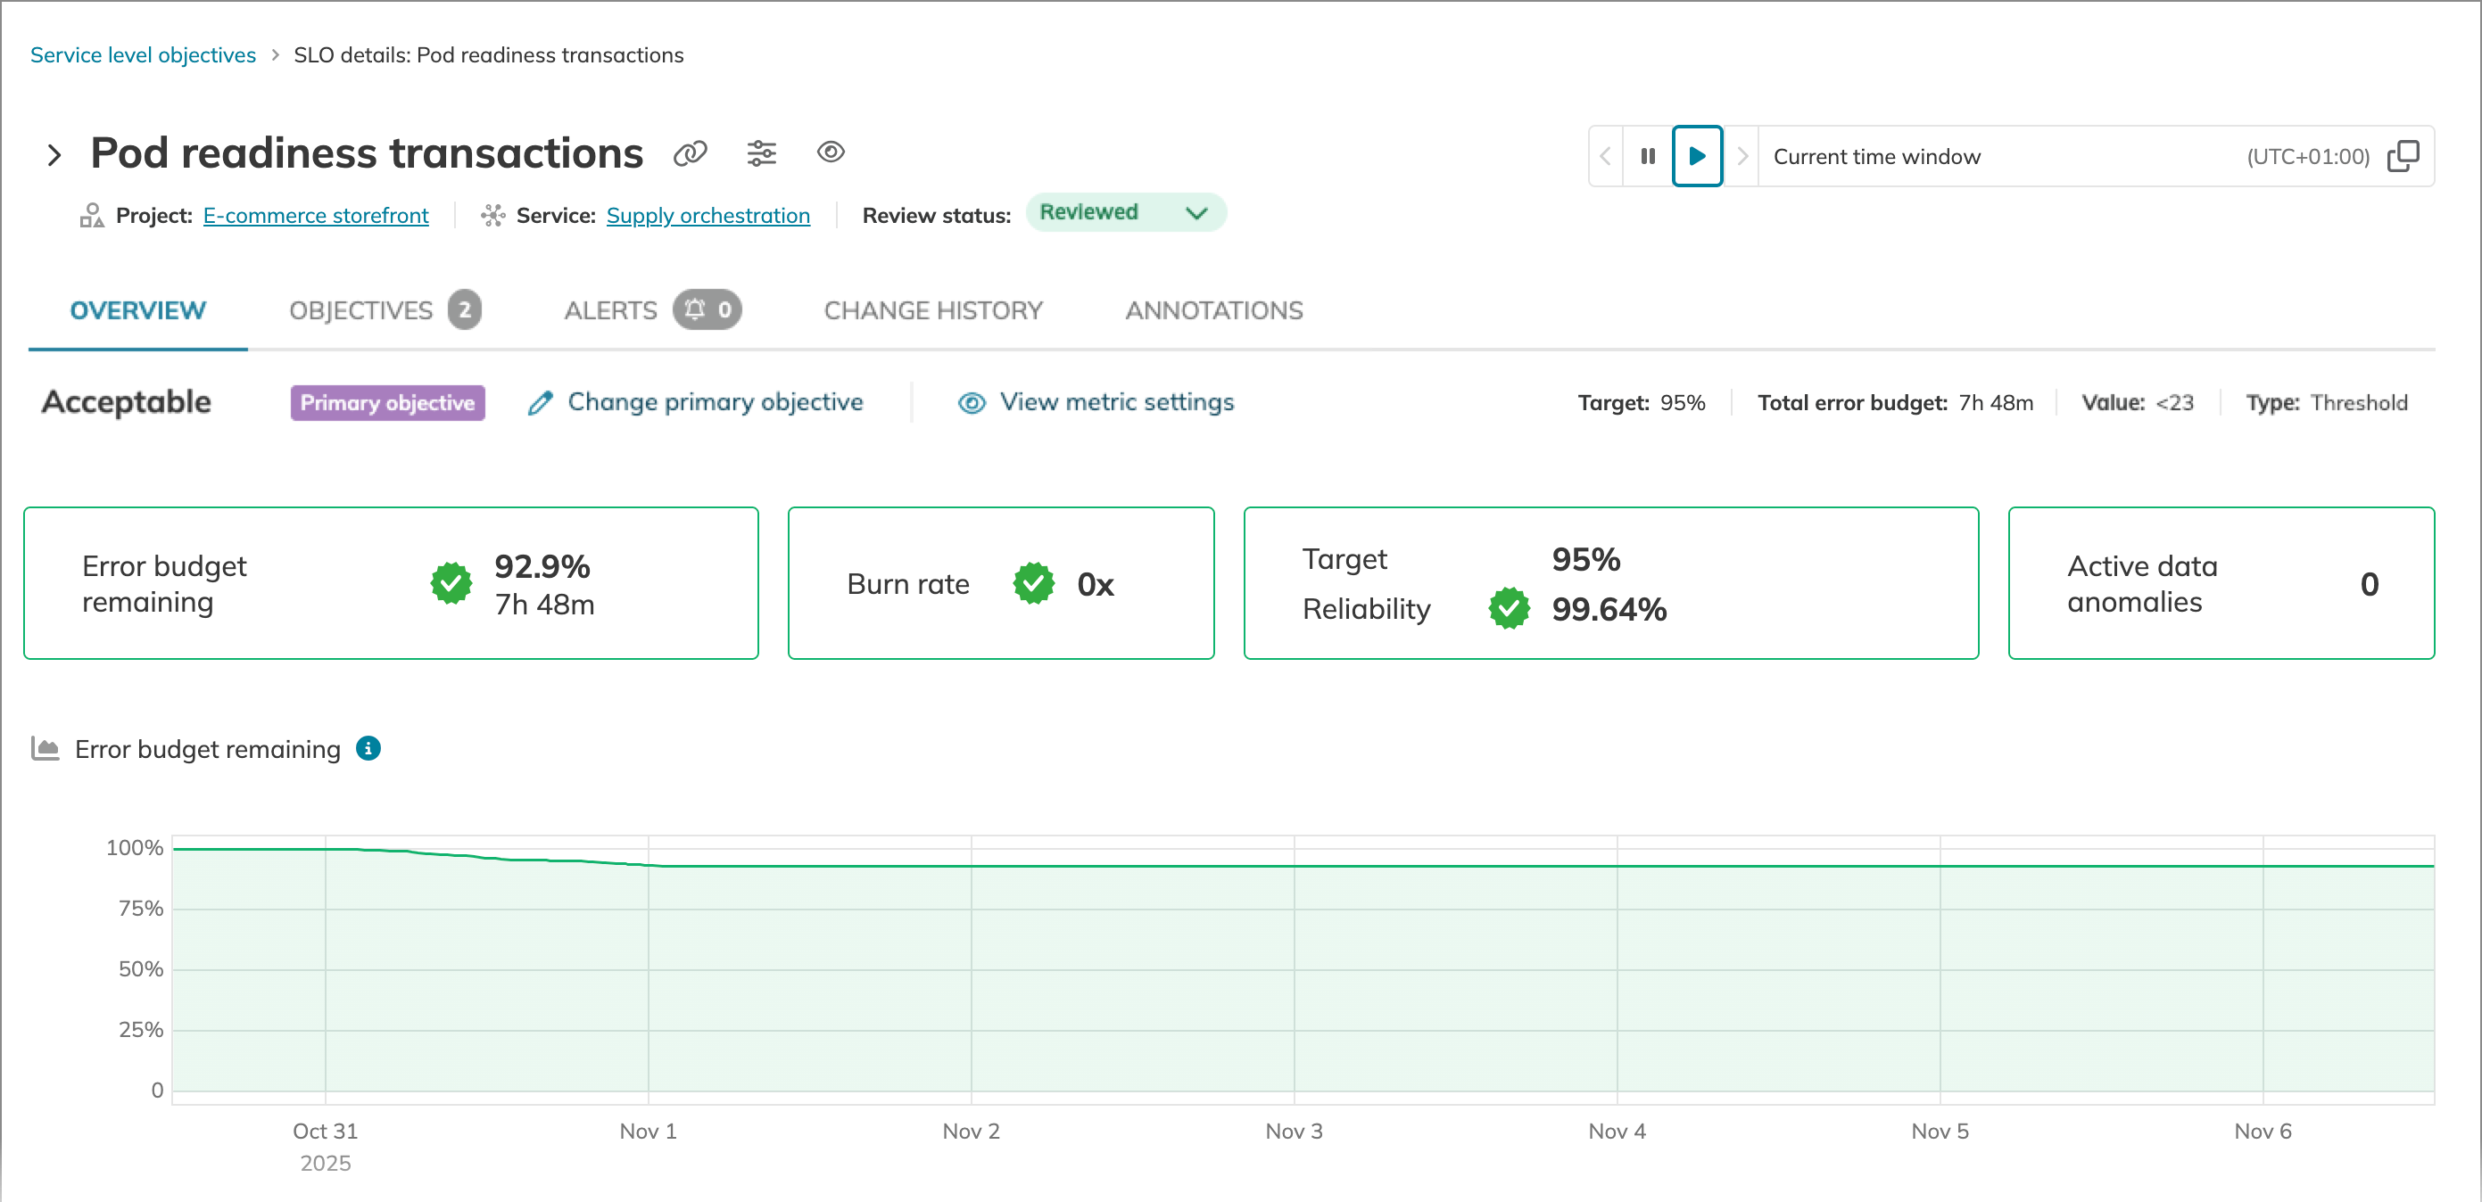This screenshot has width=2482, height=1202.
Task: Open SLO settings sliders icon
Action: [x=761, y=153]
